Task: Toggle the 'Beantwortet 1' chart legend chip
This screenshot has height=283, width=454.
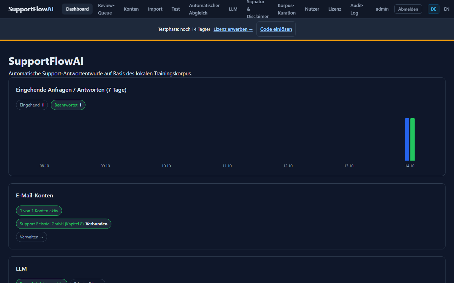Action: pos(68,105)
